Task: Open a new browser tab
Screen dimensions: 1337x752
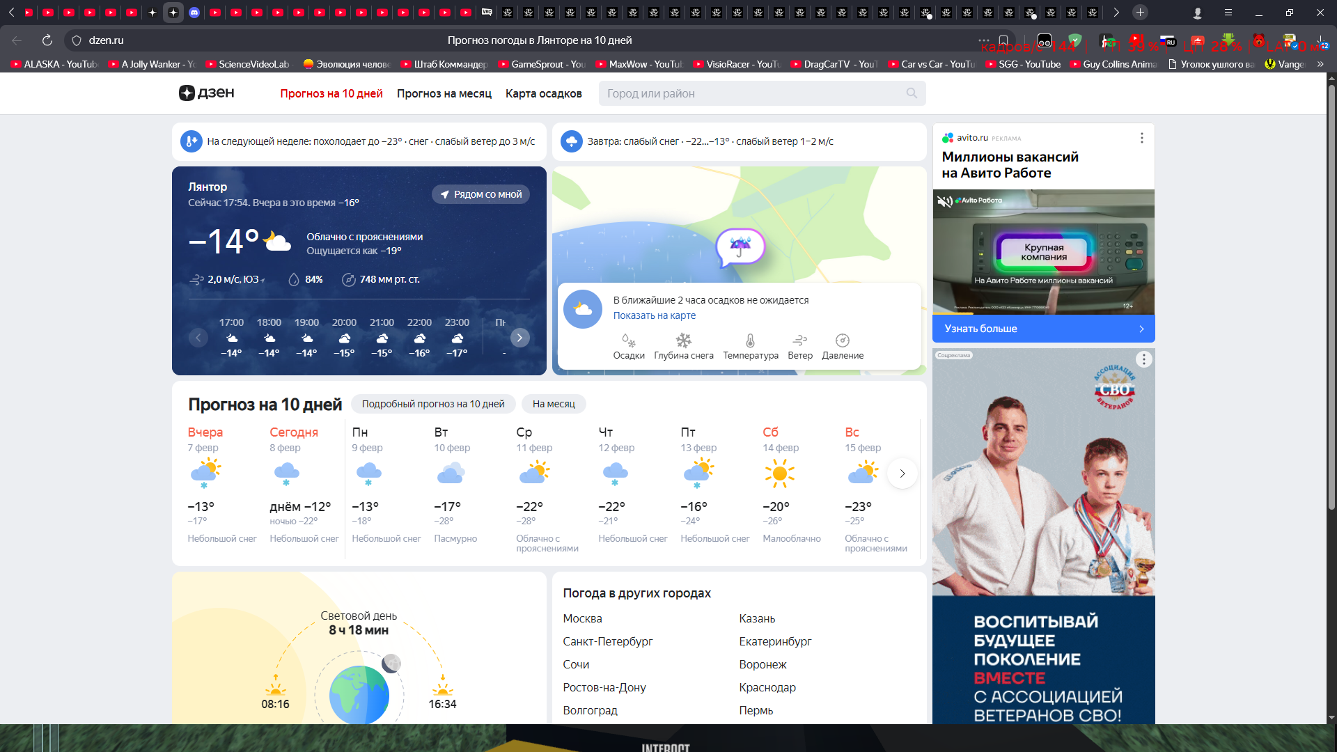Action: [1140, 13]
